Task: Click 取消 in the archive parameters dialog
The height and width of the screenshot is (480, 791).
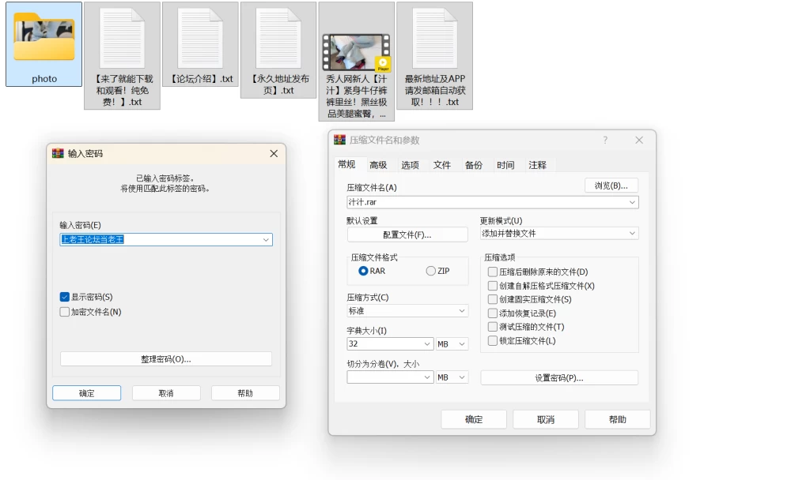Action: (546, 419)
